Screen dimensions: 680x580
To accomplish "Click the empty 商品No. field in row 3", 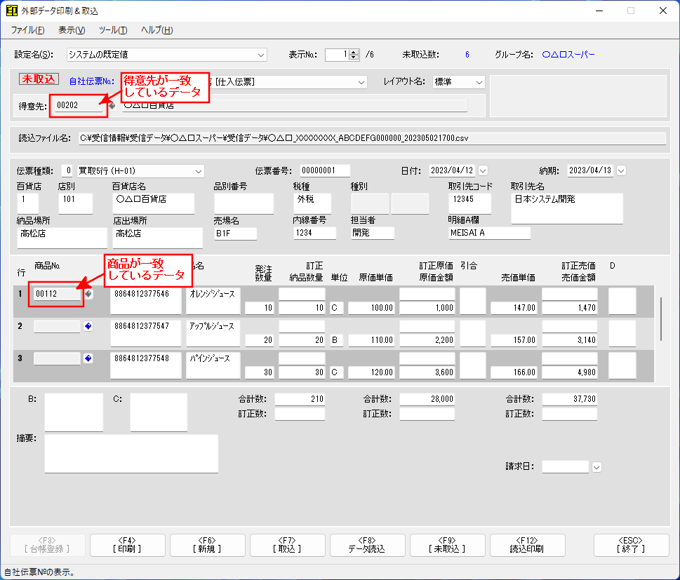I will click(x=58, y=358).
